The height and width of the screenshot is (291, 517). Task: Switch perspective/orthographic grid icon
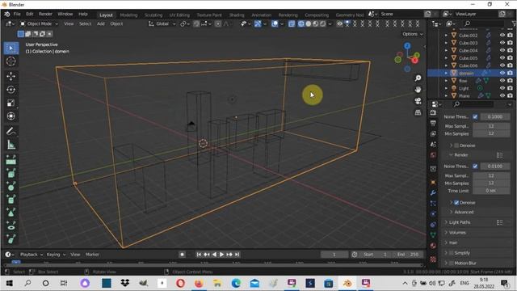point(418,112)
